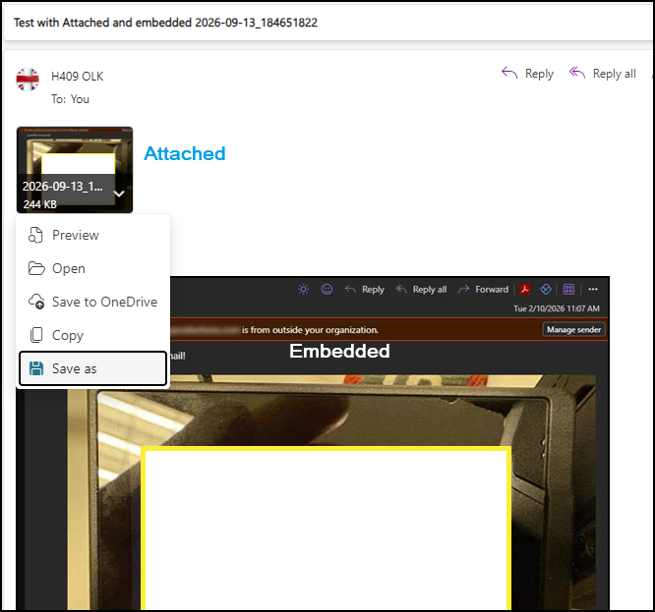Click the email subject line text

click(165, 23)
